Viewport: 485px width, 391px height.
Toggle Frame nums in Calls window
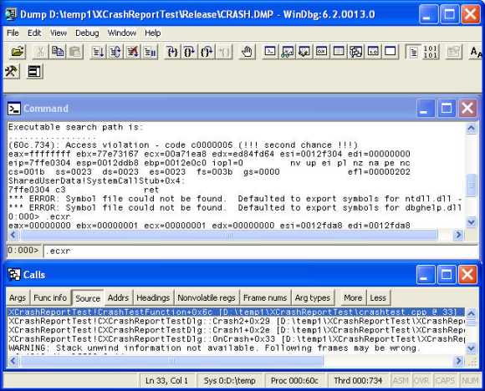(265, 297)
